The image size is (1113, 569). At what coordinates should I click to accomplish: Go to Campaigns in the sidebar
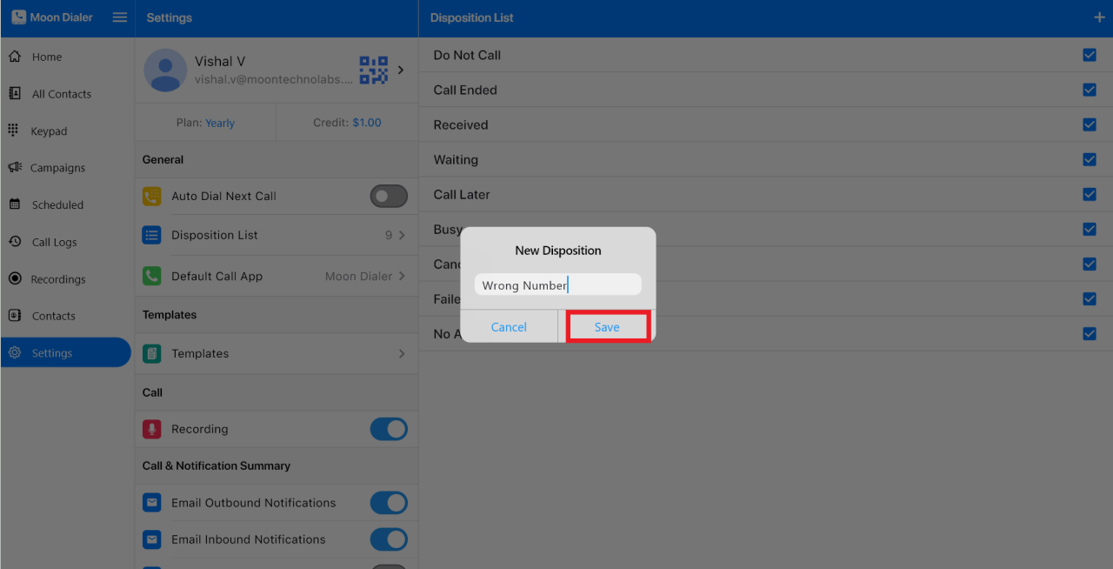point(57,168)
